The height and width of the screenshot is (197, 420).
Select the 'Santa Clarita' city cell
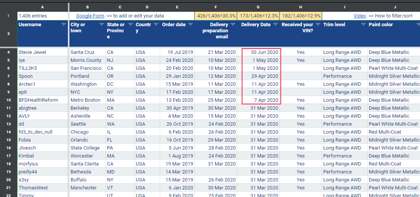tap(88, 164)
